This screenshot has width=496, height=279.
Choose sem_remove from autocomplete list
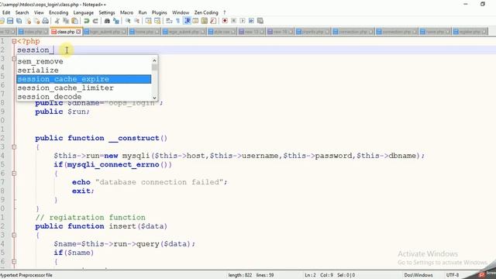(x=84, y=61)
